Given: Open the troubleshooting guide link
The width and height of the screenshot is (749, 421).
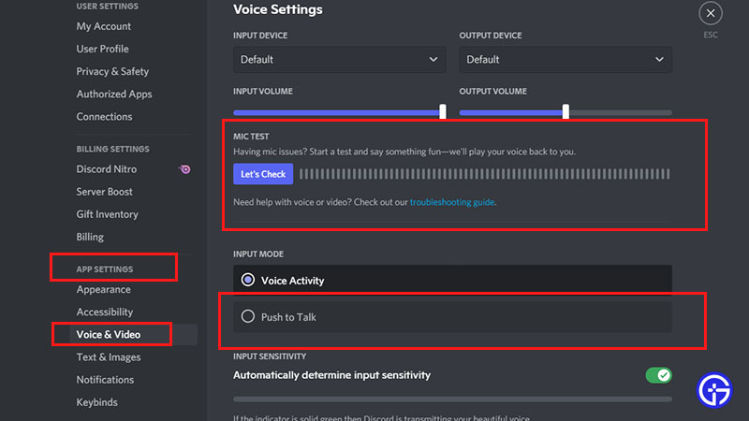Looking at the screenshot, I should [452, 202].
